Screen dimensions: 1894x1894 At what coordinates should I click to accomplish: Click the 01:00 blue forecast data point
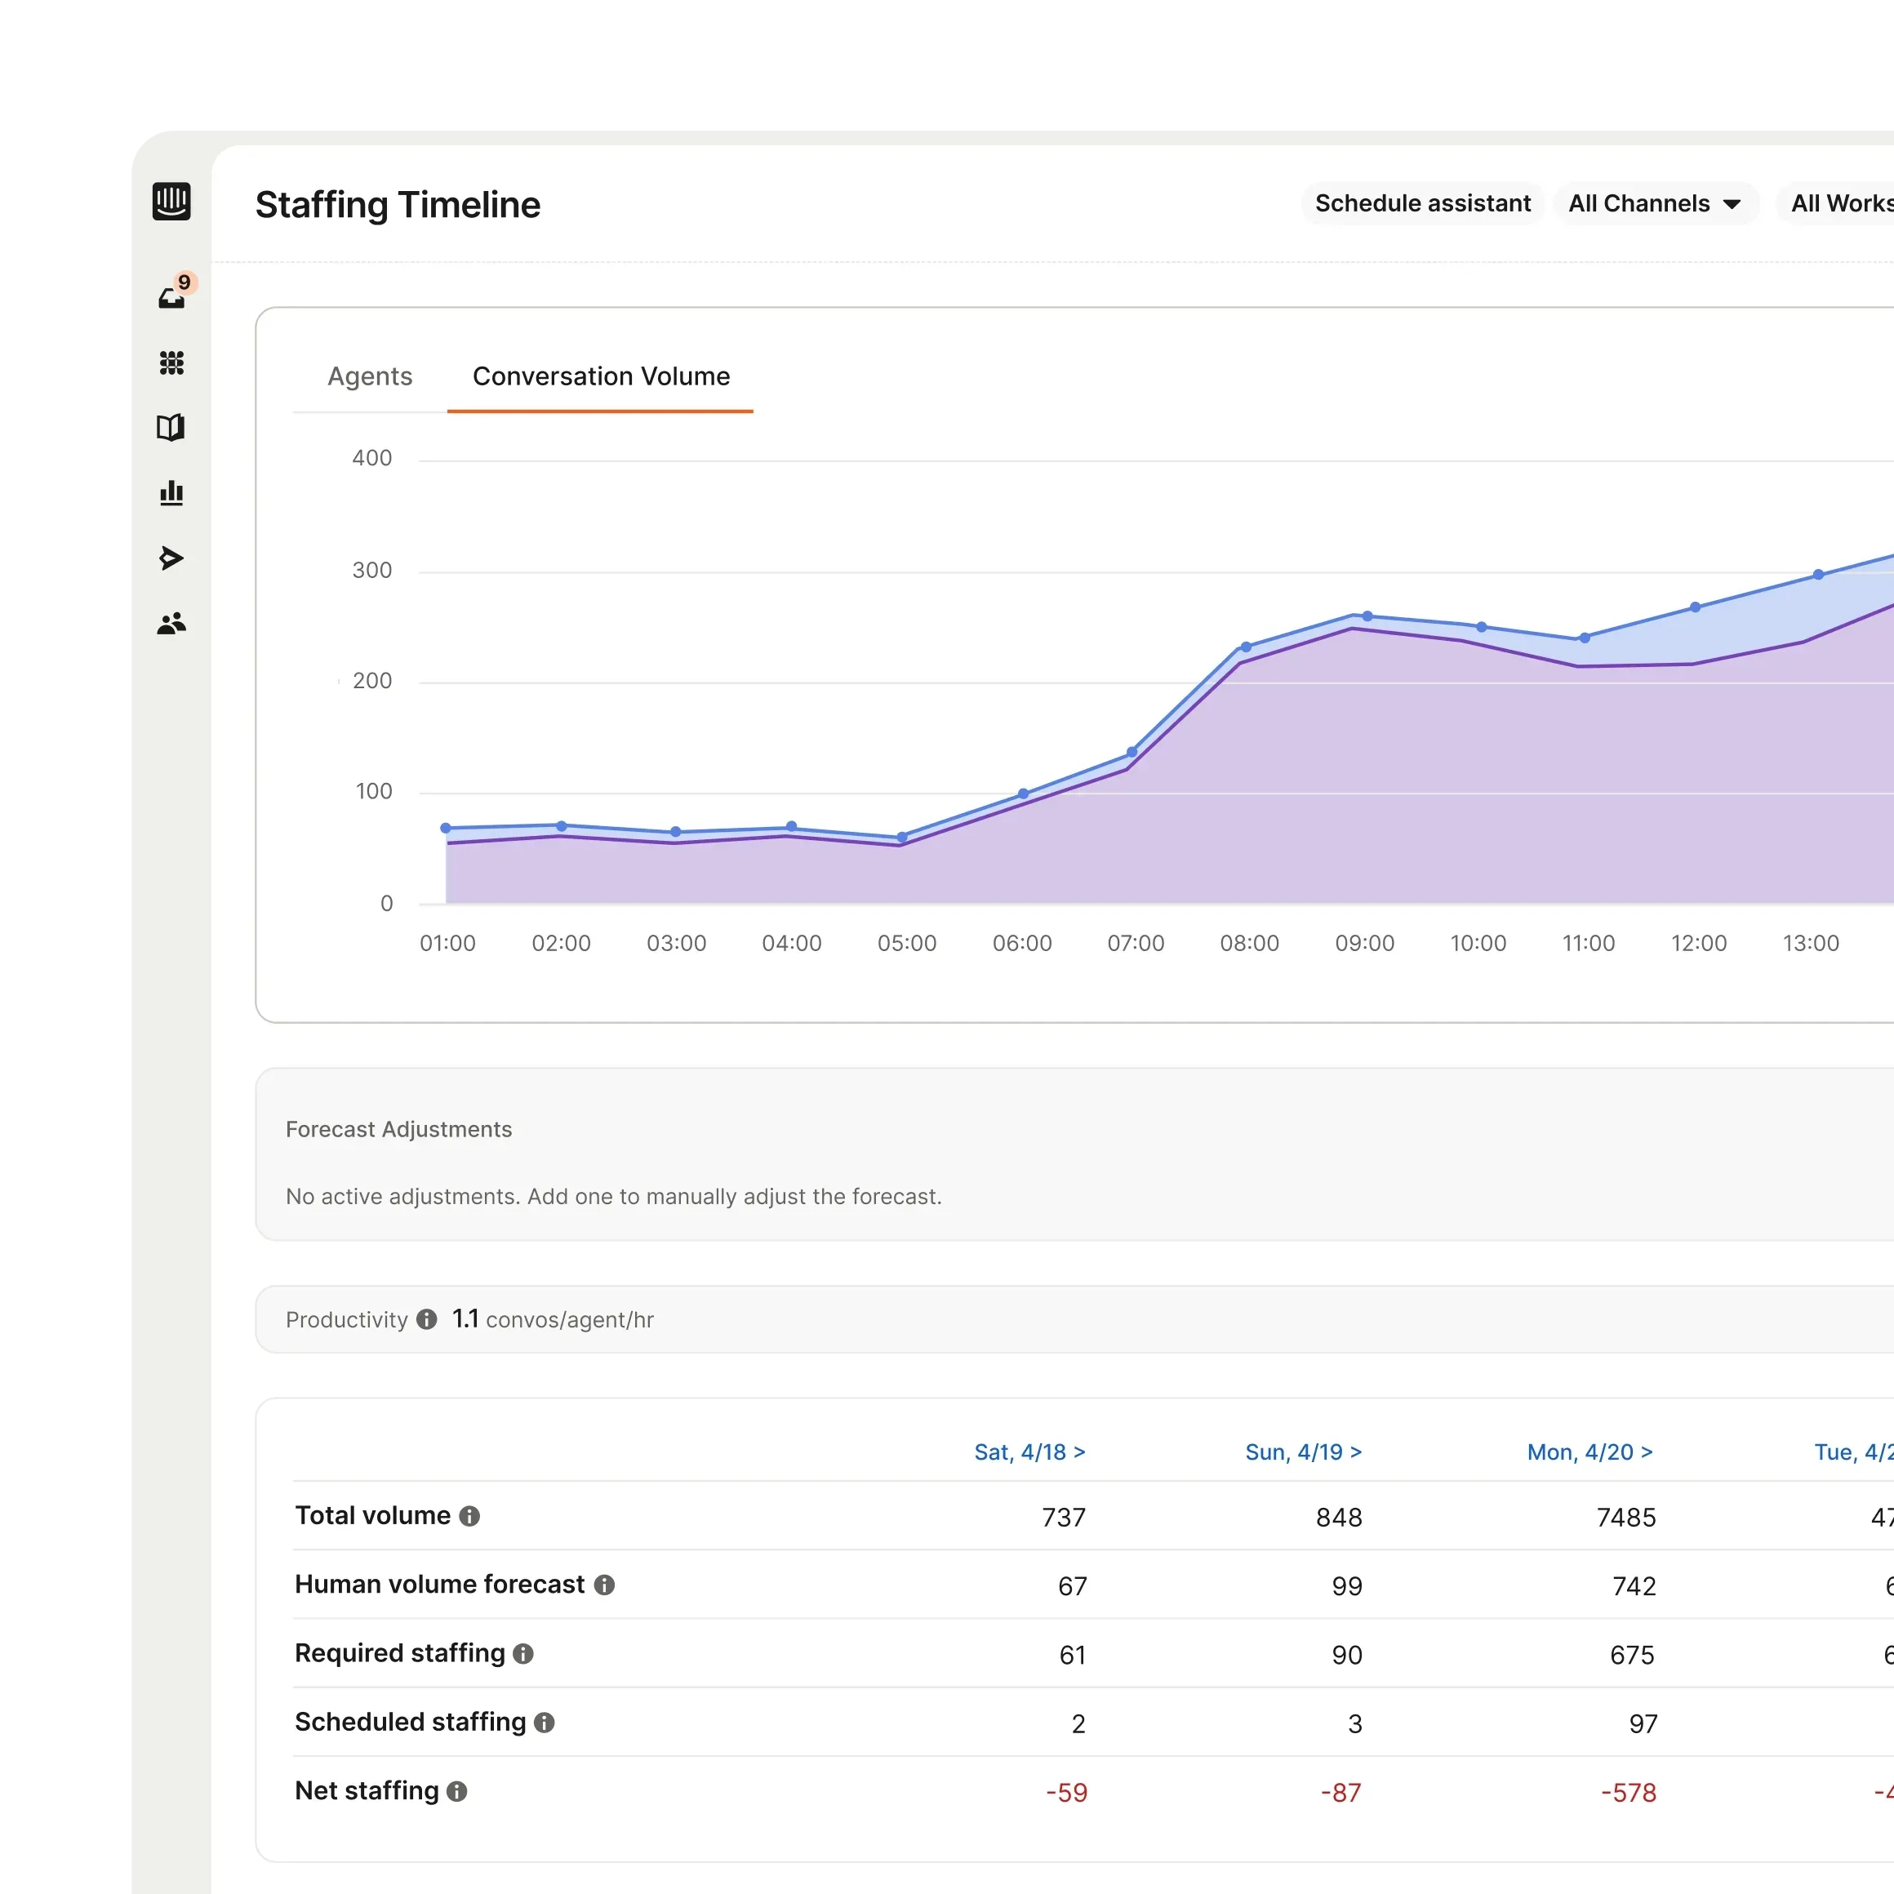click(446, 829)
